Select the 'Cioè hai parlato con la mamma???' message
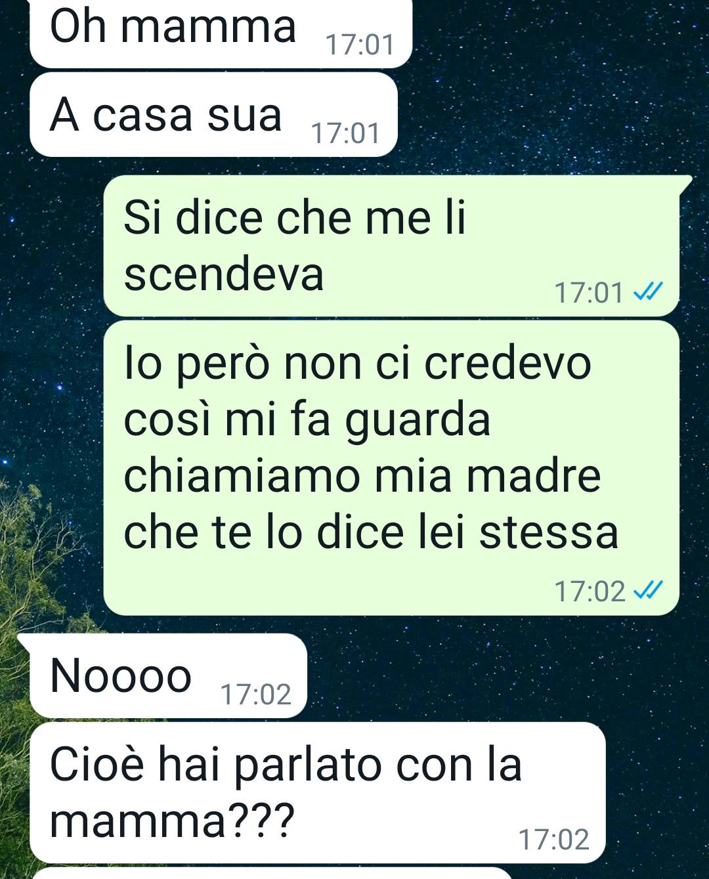Viewport: 709px width, 879px height. point(318,792)
